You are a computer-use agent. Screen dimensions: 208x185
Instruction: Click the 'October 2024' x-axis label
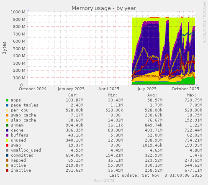coord(33,89)
